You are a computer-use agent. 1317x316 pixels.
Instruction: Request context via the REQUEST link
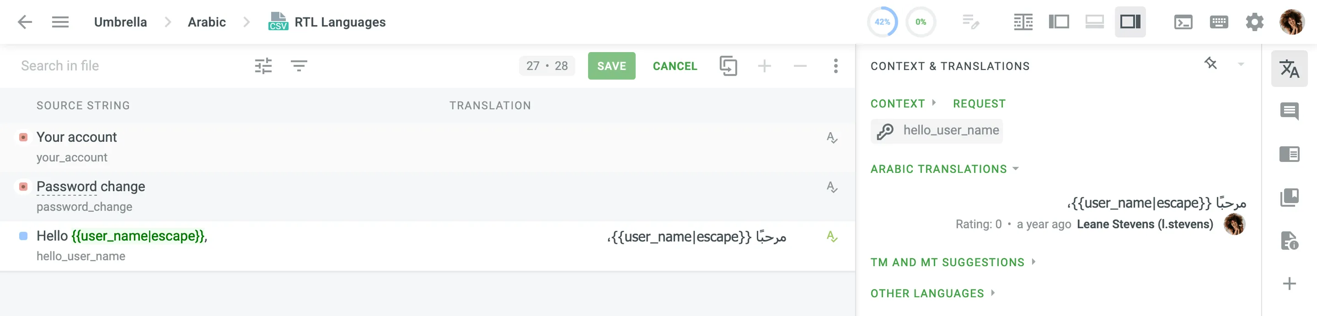tap(978, 103)
